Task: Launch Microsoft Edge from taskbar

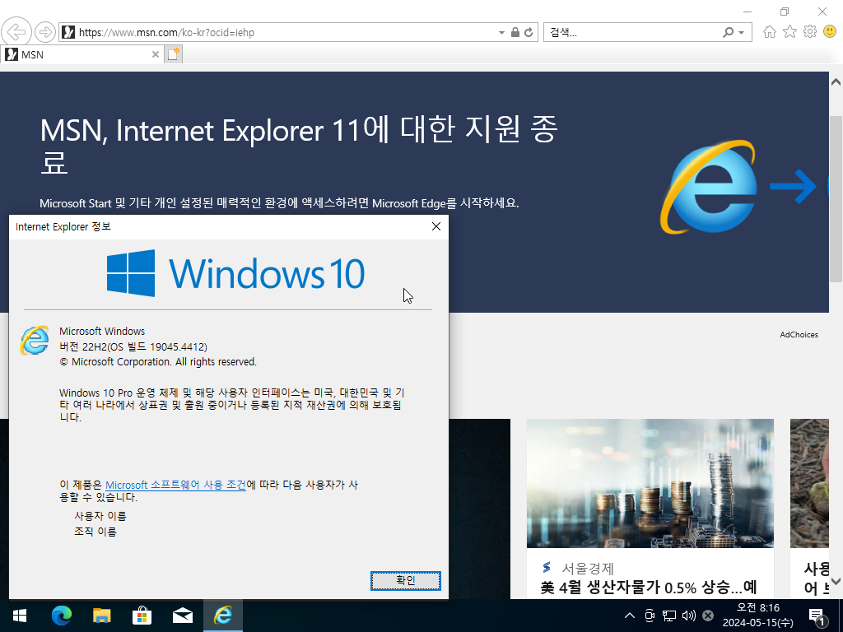Action: click(x=61, y=616)
